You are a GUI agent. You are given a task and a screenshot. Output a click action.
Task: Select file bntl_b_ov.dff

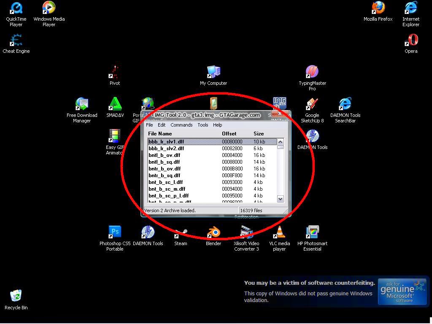[212, 155]
